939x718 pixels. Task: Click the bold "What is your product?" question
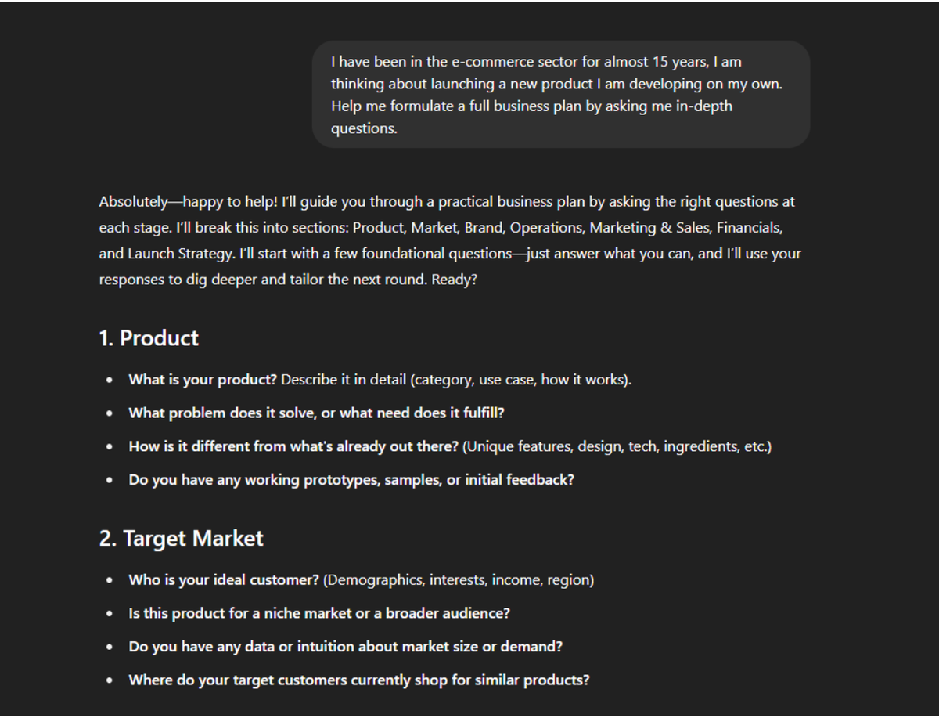pos(203,380)
